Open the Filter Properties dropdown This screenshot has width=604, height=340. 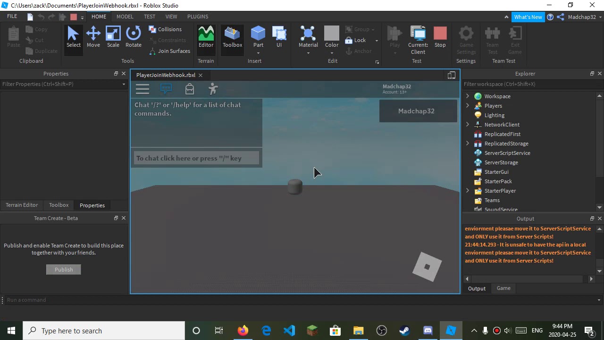tap(124, 84)
